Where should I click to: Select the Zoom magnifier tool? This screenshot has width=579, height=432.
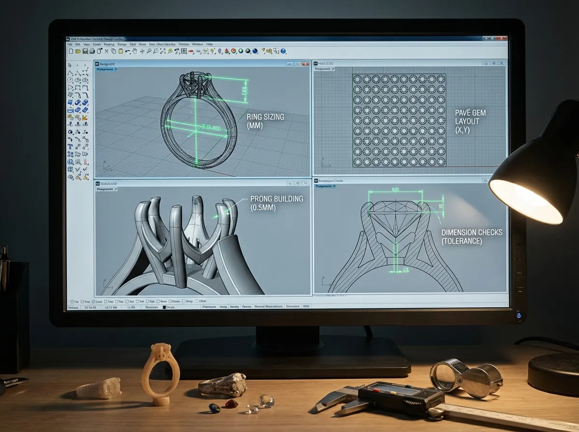[x=150, y=50]
